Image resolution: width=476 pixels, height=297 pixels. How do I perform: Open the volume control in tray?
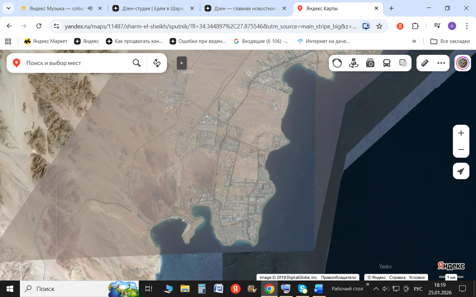click(x=386, y=289)
